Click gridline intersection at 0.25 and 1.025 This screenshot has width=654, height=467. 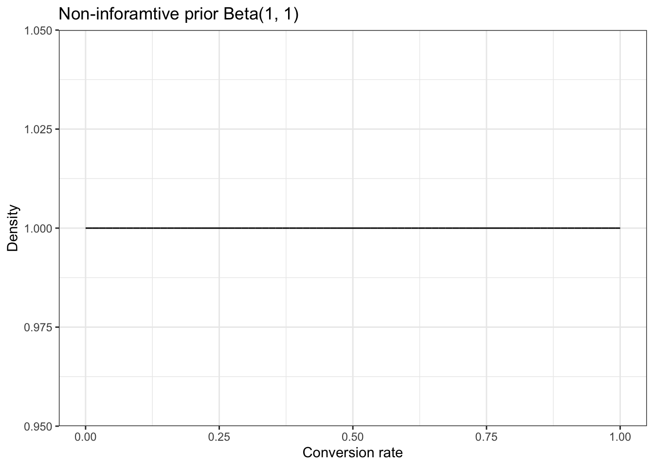219,129
